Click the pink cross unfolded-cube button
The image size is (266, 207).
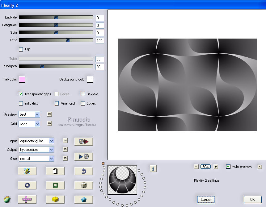click(x=27, y=199)
